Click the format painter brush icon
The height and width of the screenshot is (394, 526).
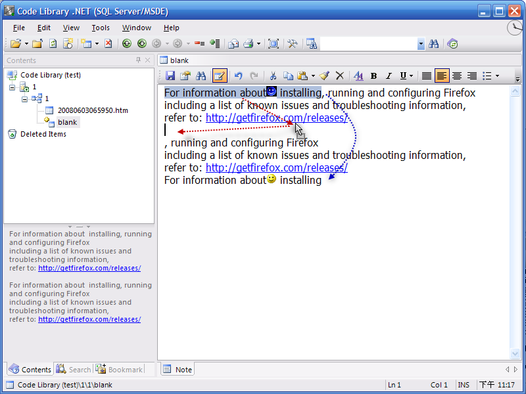[324, 76]
